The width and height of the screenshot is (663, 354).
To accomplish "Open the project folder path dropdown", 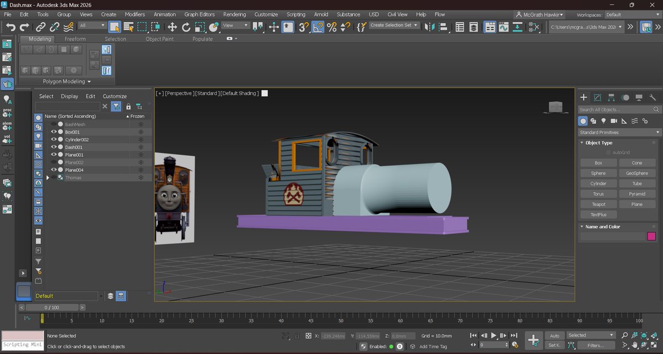I will tap(587, 26).
